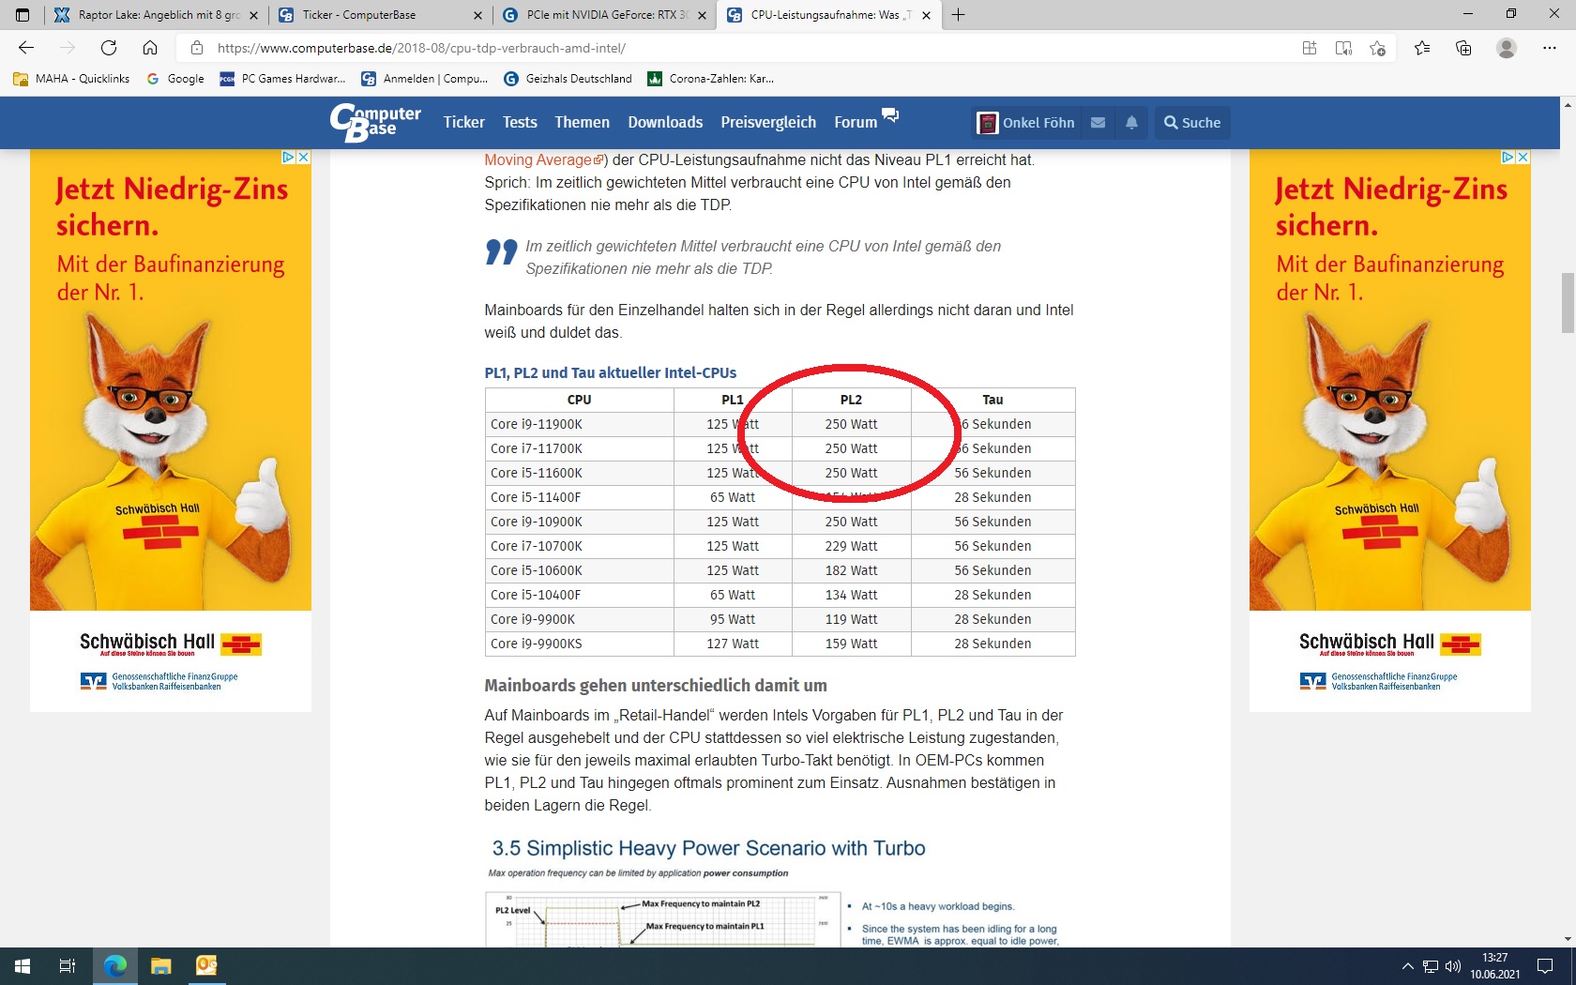Click the Tau column header
1576x985 pixels.
[x=993, y=400]
